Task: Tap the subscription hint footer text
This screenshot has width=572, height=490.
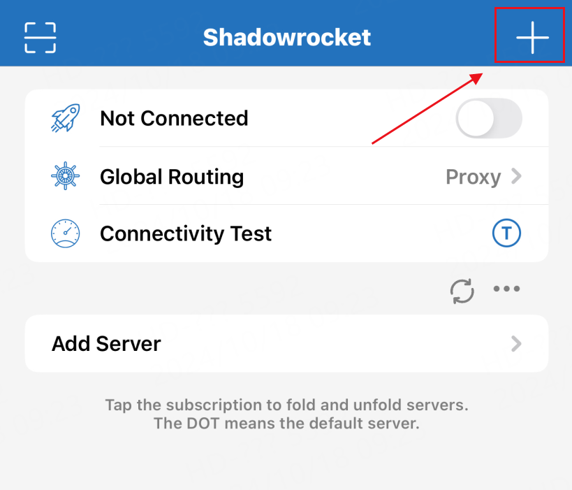Action: point(287,414)
